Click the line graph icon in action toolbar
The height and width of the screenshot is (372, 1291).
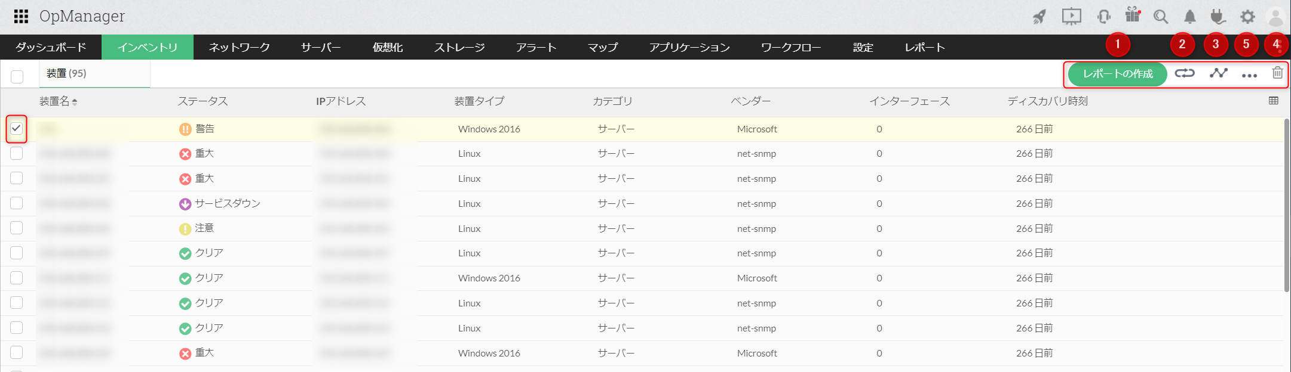coord(1218,73)
